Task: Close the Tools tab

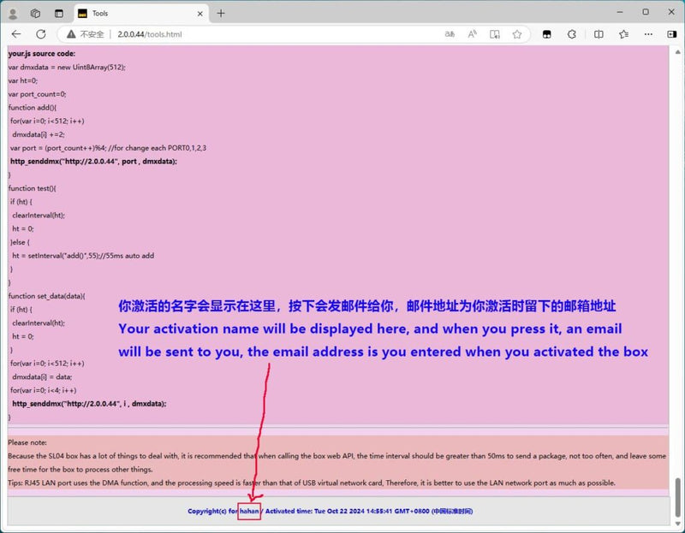Action: (200, 14)
